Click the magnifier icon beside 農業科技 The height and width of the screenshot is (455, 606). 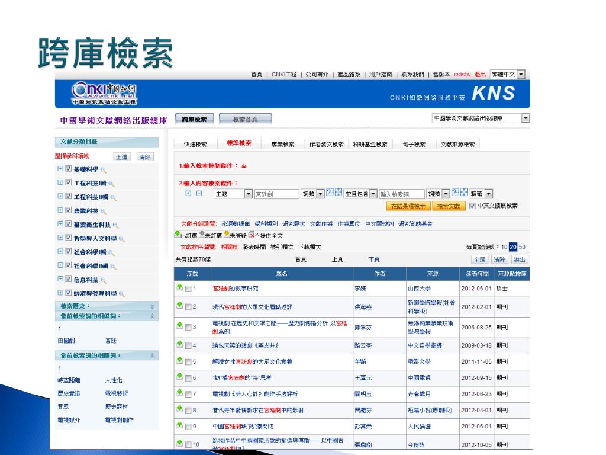click(x=103, y=211)
